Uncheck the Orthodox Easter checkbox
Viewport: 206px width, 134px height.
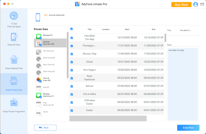(x=72, y=102)
